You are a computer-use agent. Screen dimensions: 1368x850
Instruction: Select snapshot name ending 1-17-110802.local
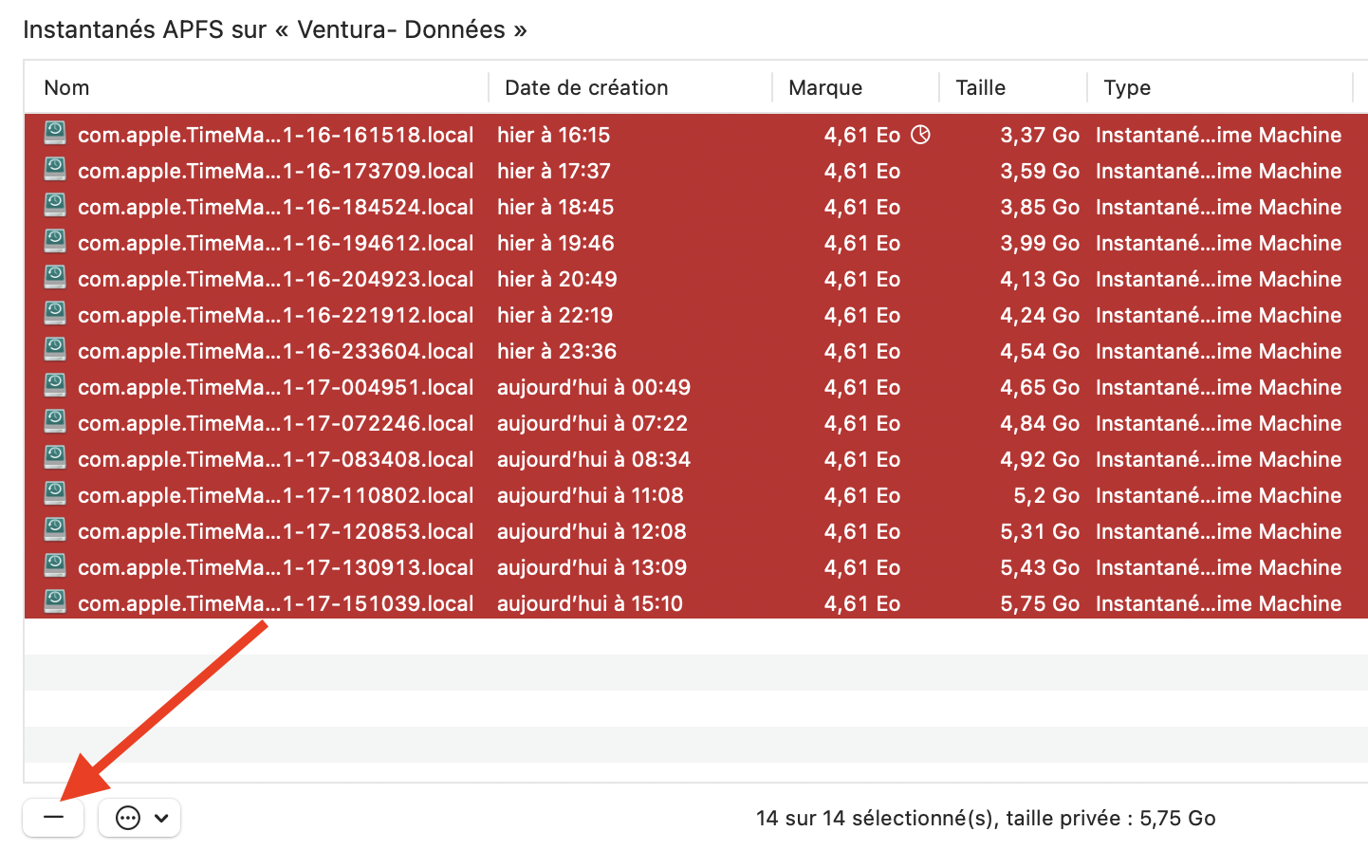[275, 495]
